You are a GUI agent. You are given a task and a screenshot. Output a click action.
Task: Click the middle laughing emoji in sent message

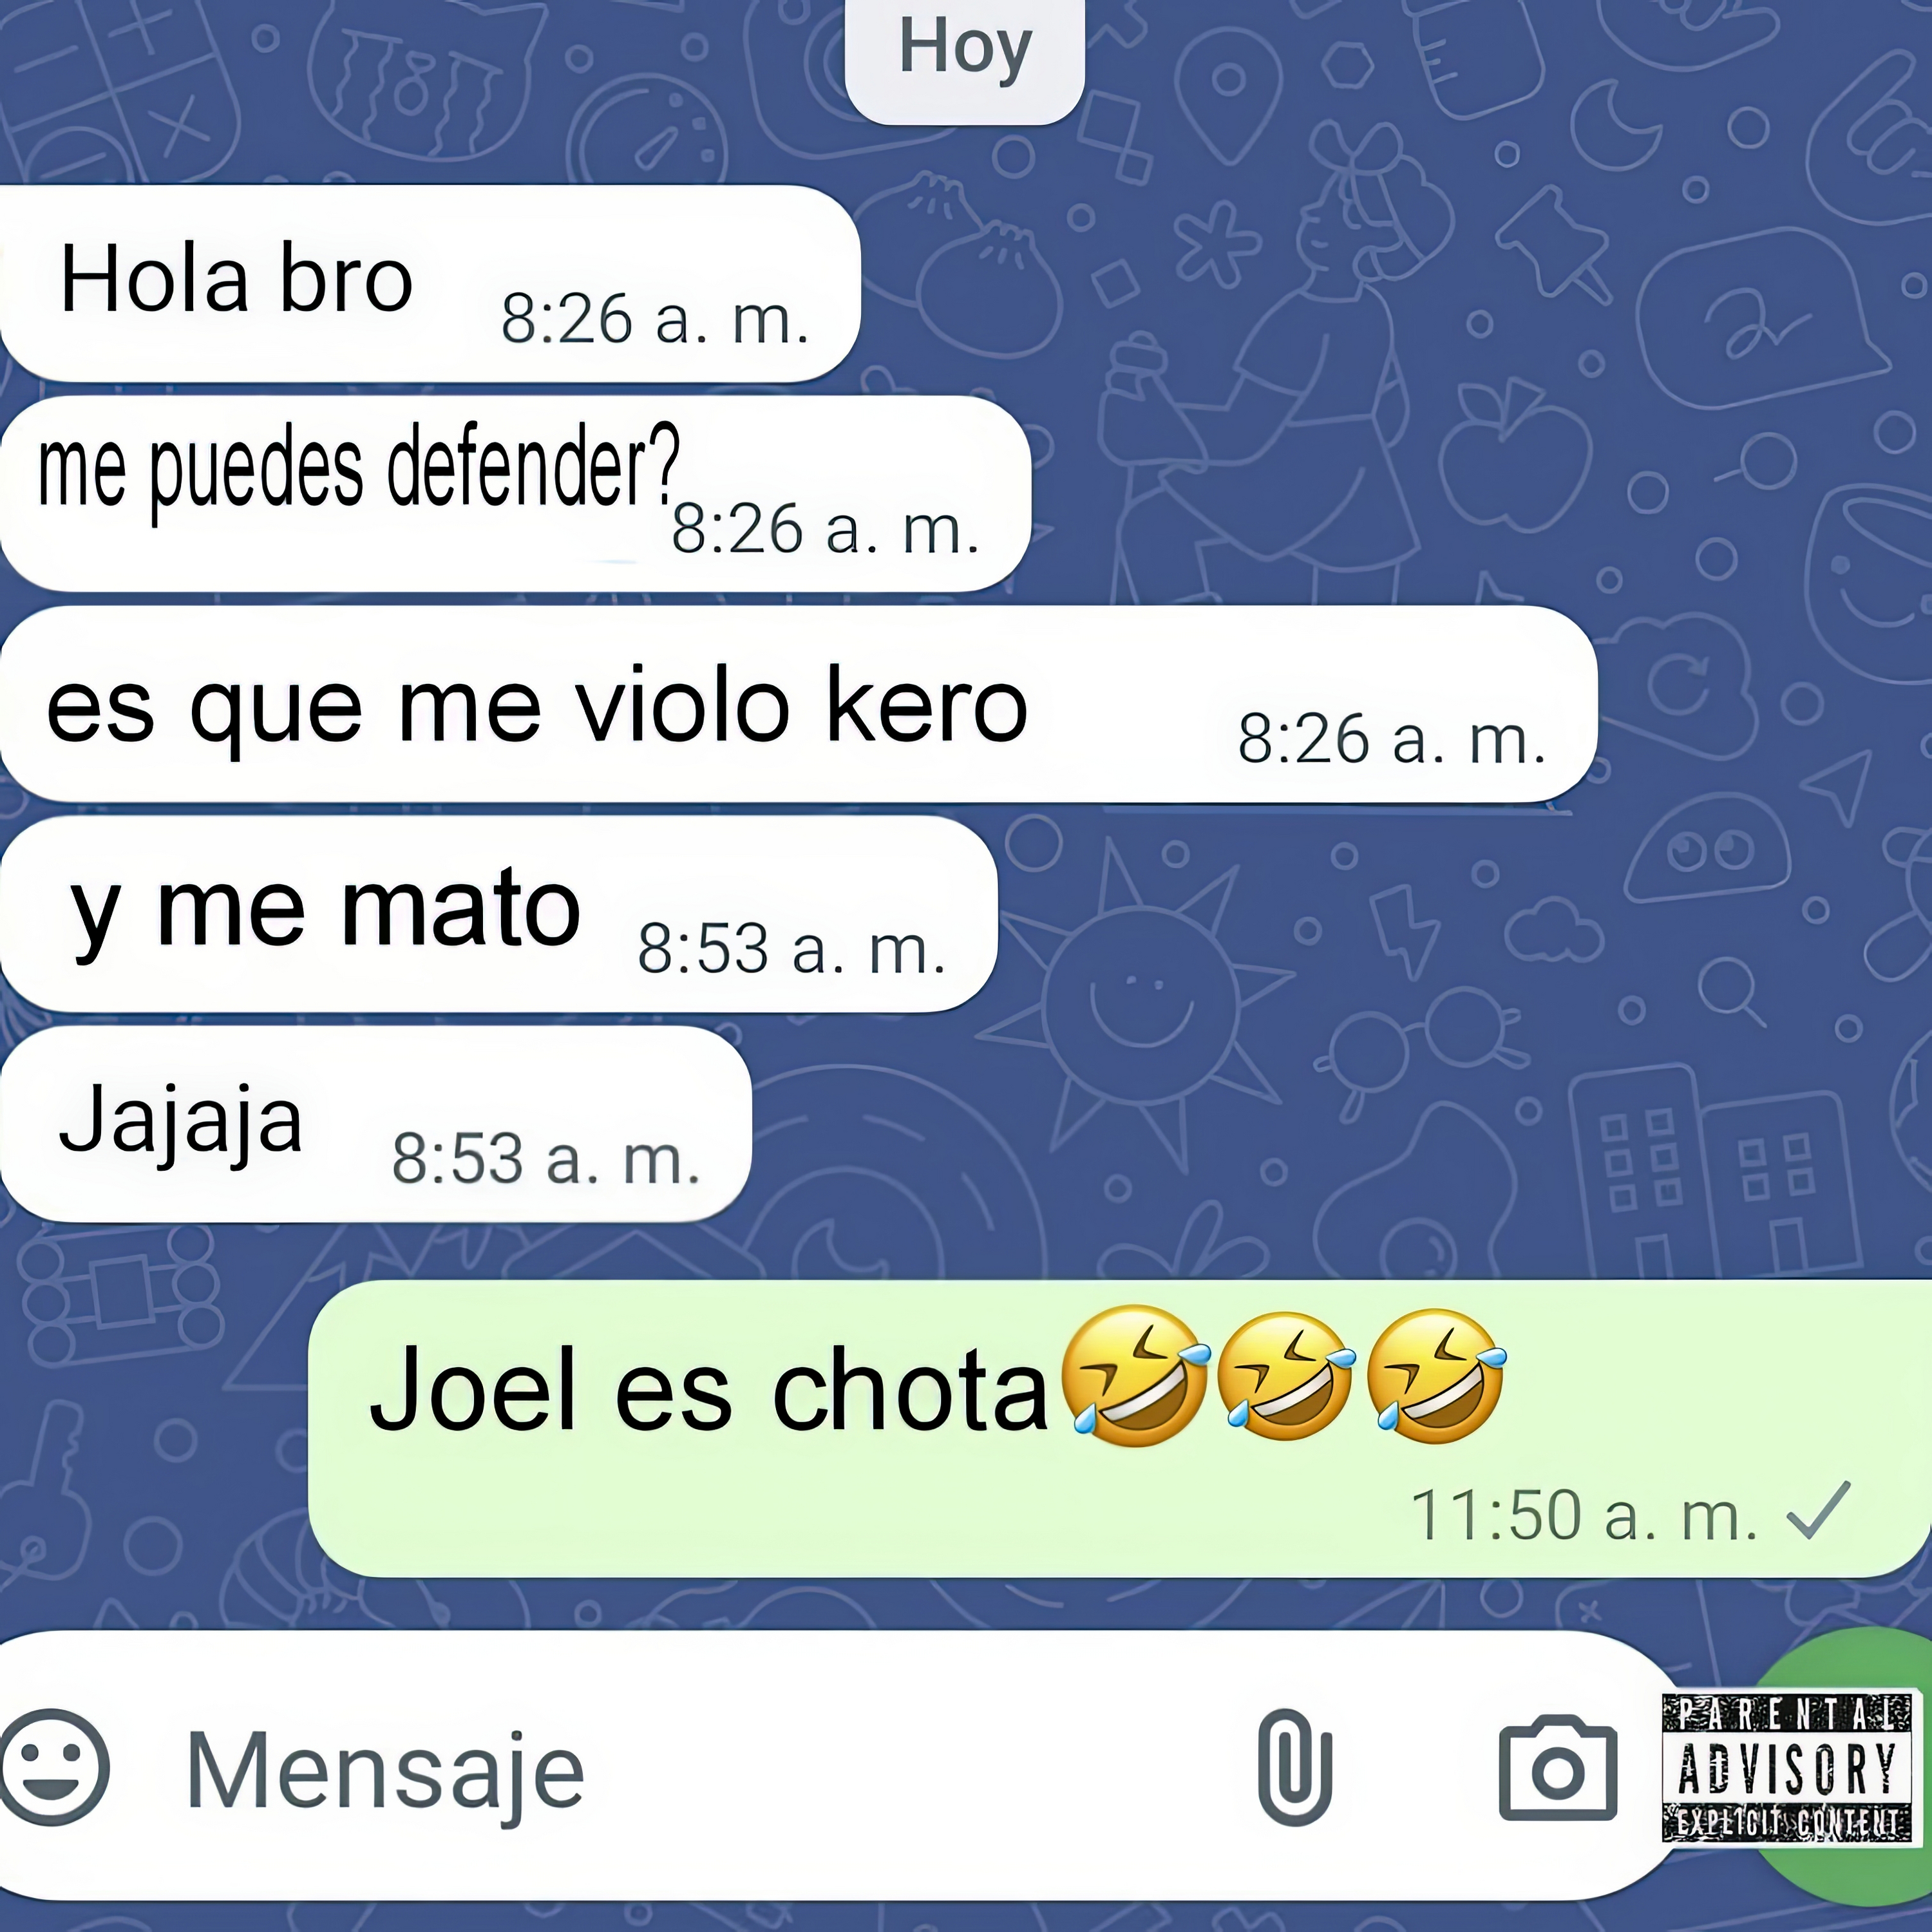[x=1286, y=1375]
